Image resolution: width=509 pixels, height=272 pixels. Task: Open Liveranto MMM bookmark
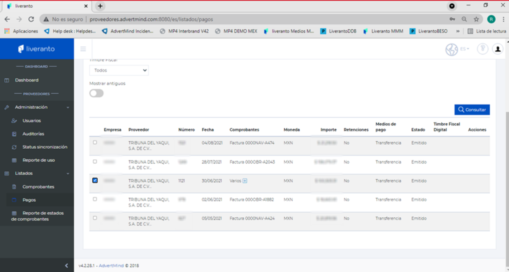point(383,31)
